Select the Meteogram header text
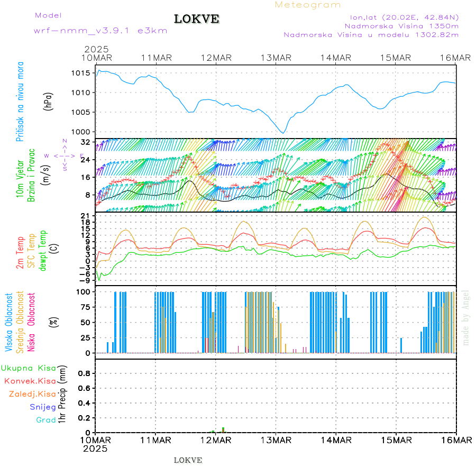The image size is (476, 476). point(308,5)
